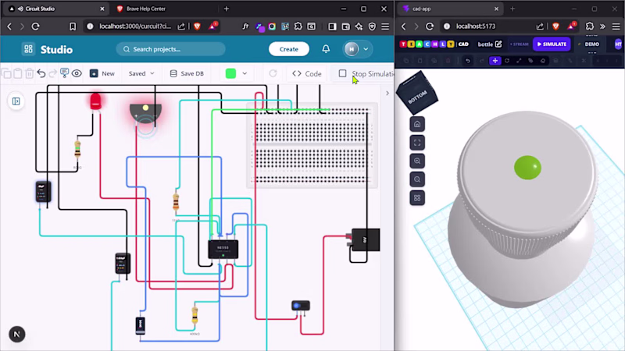Screen dimensions: 625x351
Task: Click undo in the CAD toolbar
Action: coord(468,61)
